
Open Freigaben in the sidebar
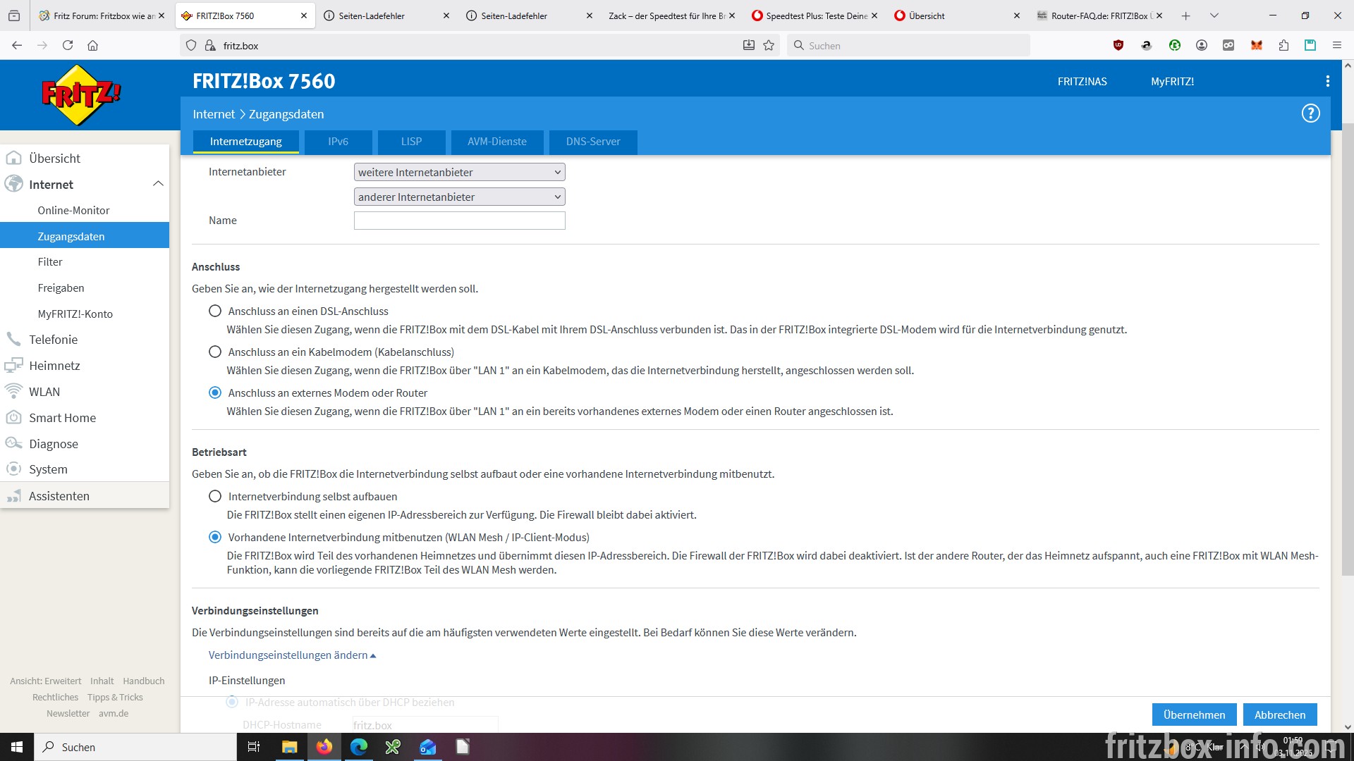click(61, 287)
